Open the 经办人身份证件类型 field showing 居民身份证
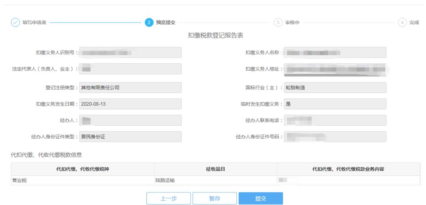 coord(130,137)
